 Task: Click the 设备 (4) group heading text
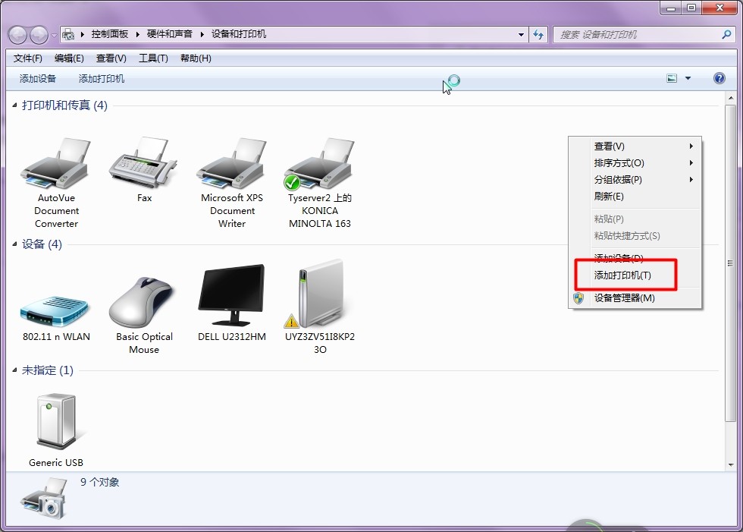click(42, 244)
